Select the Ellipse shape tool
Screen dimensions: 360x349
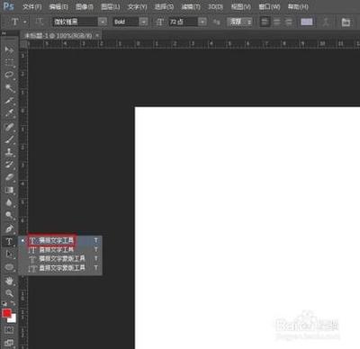(9, 267)
